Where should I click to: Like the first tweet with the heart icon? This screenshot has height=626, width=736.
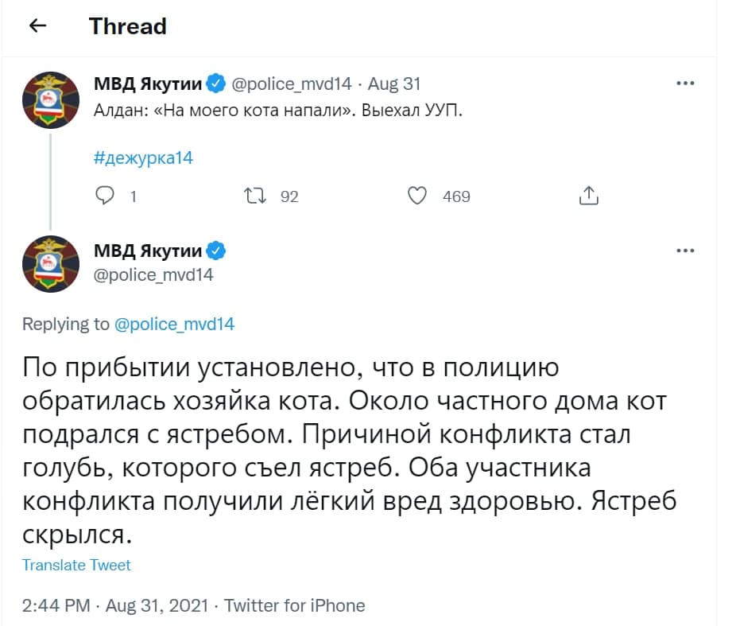coord(417,196)
